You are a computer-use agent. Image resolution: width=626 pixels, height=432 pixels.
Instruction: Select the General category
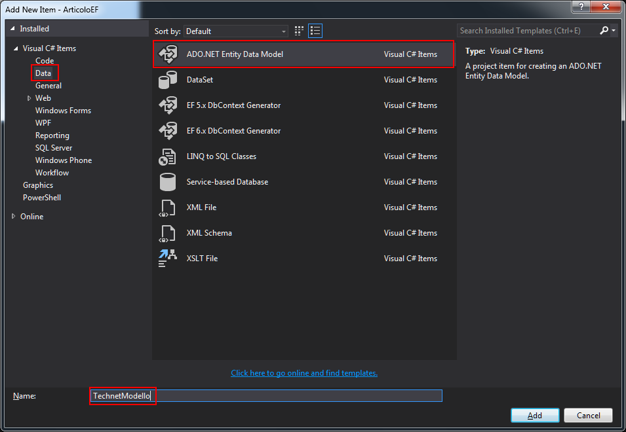pyautogui.click(x=49, y=86)
